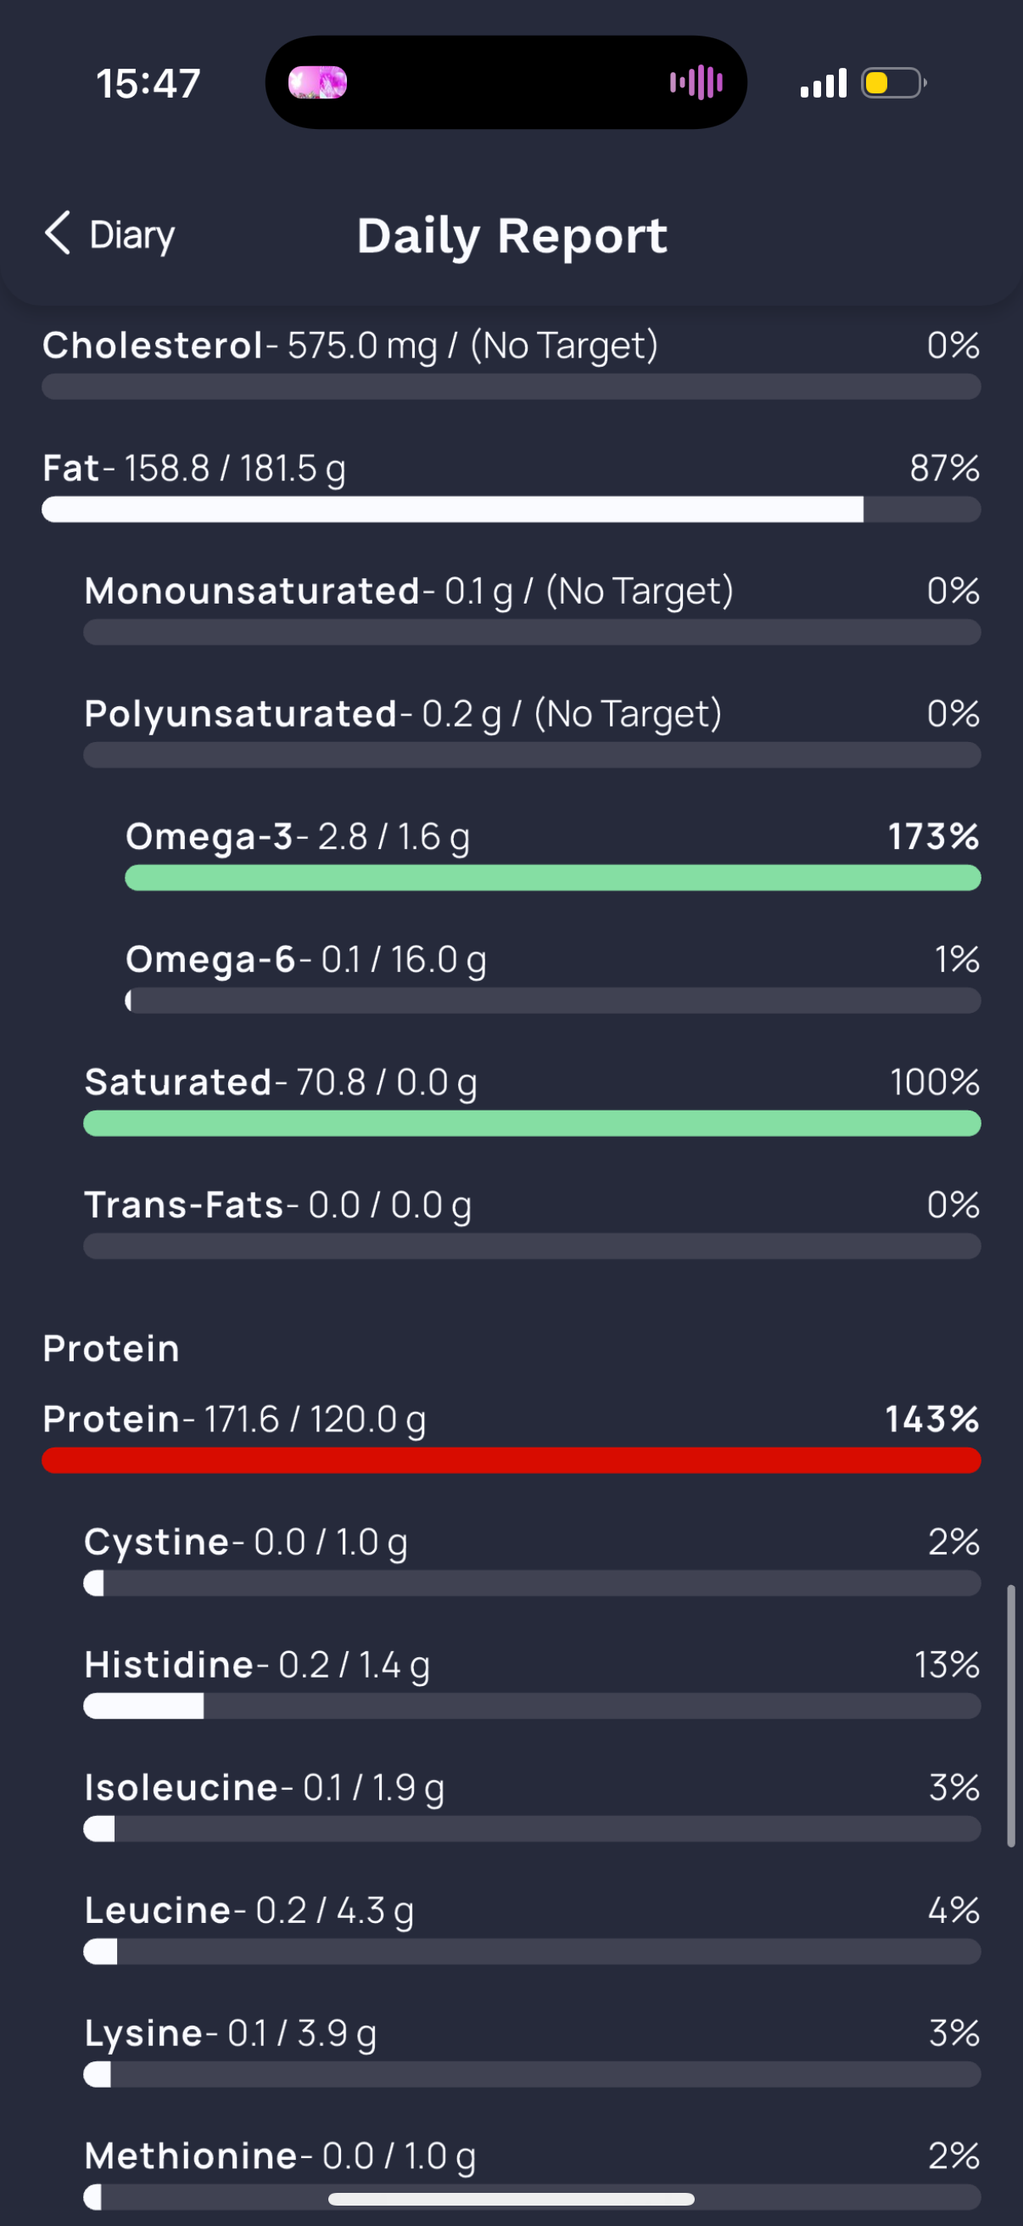Open the Trans-Fats nutrient entry
Image resolution: width=1023 pixels, height=2226 pixels.
pyautogui.click(x=532, y=1221)
